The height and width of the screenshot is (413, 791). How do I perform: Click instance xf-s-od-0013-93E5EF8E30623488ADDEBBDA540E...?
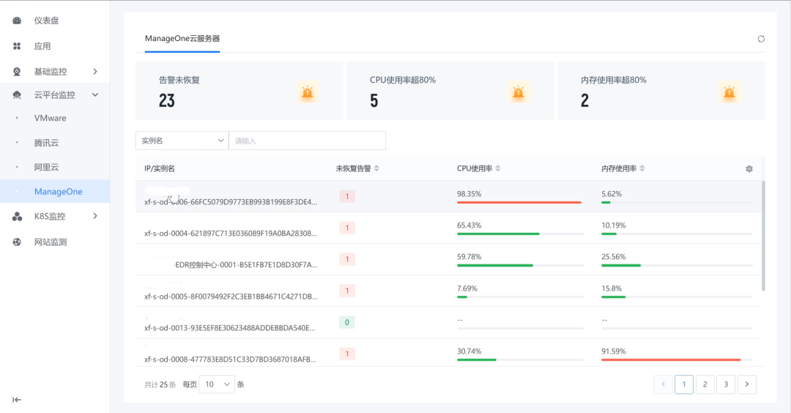click(x=229, y=328)
